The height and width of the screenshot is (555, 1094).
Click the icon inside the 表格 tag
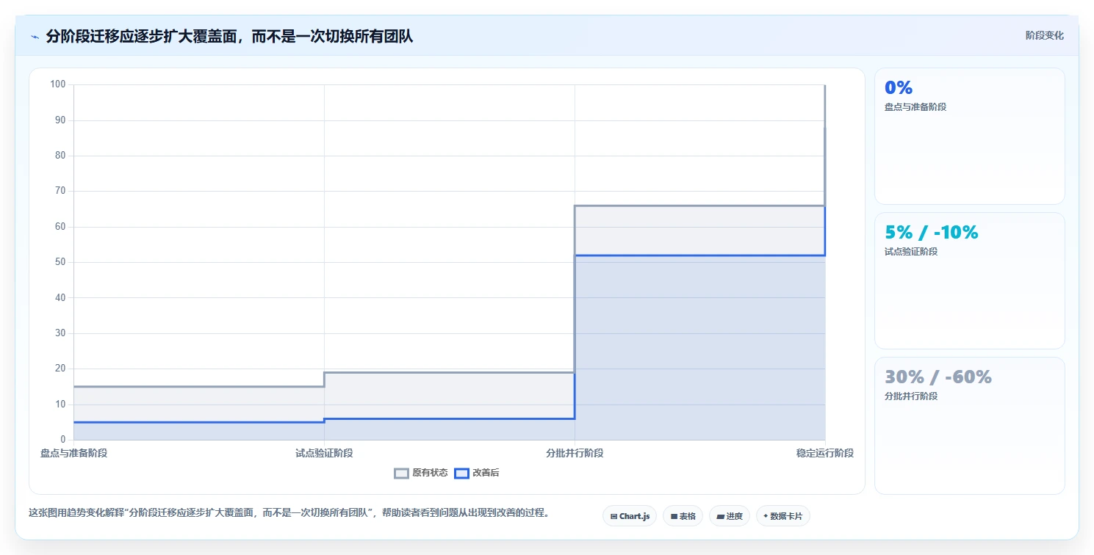coord(674,517)
